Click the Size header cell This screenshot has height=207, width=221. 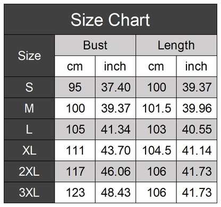point(29,56)
